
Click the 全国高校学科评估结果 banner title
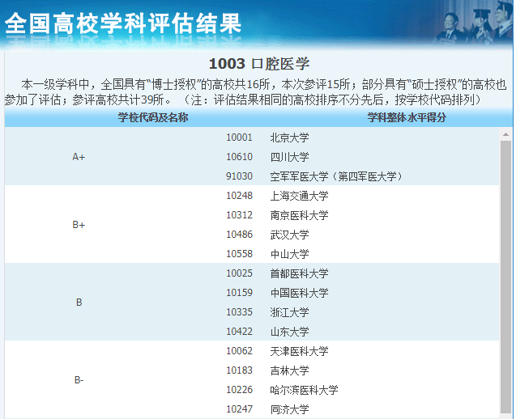click(x=123, y=23)
